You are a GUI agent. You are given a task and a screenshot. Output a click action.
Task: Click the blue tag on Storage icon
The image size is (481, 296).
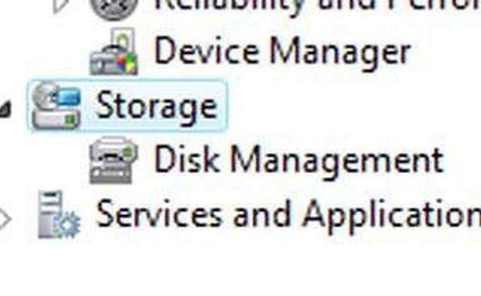pos(69,97)
